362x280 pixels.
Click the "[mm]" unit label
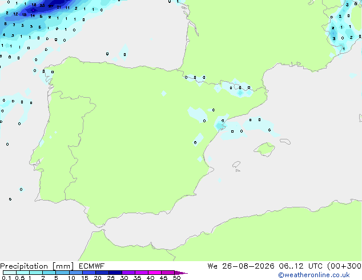(63, 266)
